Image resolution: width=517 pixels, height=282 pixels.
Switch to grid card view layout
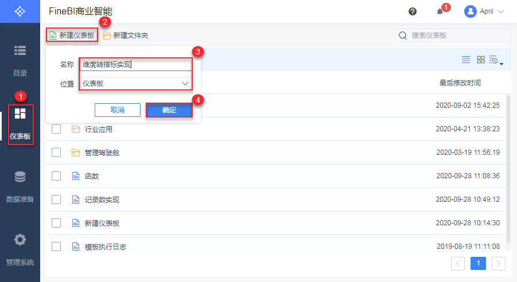point(481,60)
